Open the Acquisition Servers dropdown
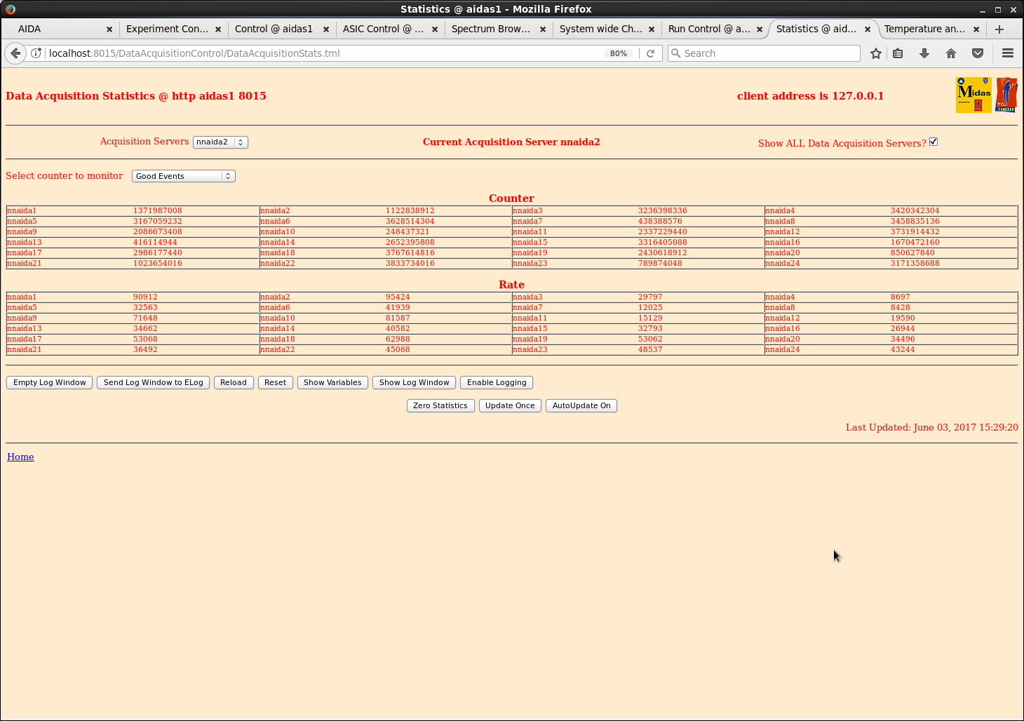Viewport: 1024px width, 721px height. coord(220,142)
